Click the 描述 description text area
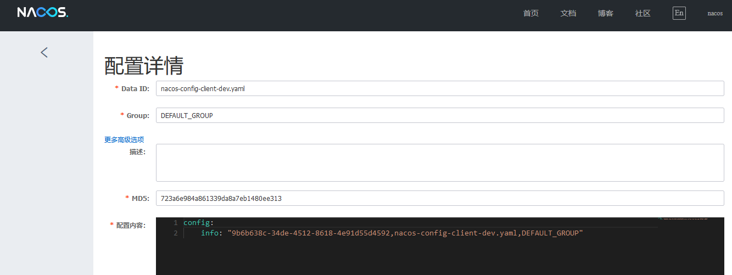732x275 pixels. click(x=440, y=162)
